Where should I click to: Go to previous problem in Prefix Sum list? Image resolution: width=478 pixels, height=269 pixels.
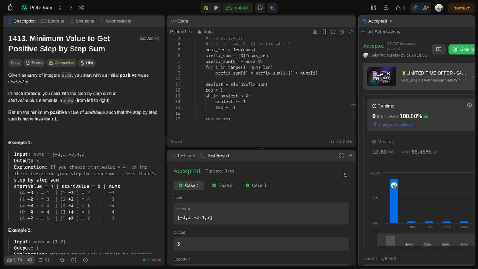point(60,8)
